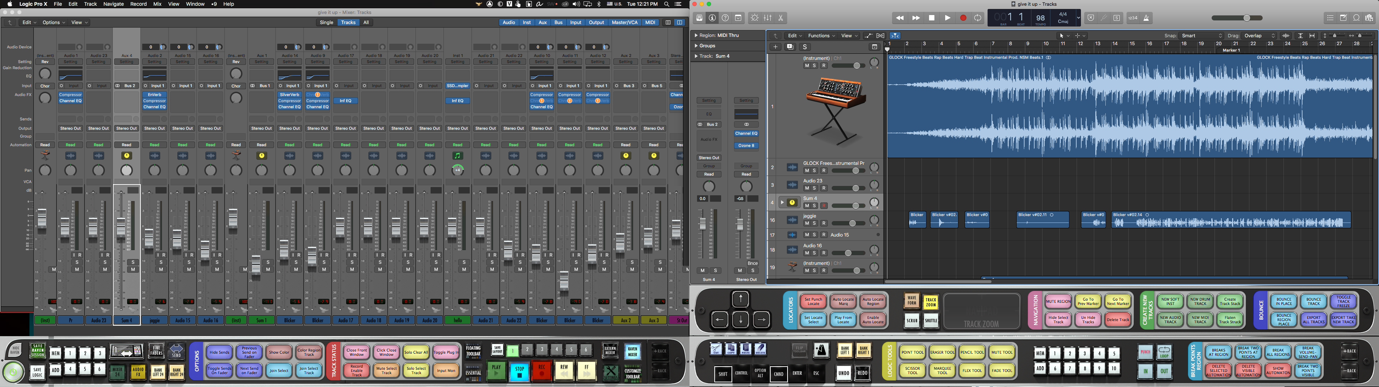Click the Fast Forward transport button
1379x387 pixels.
tap(916, 18)
